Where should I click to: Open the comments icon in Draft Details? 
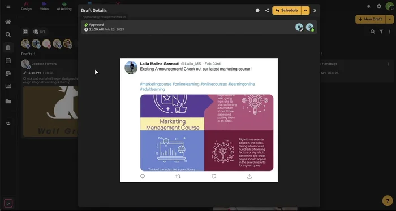[257, 11]
